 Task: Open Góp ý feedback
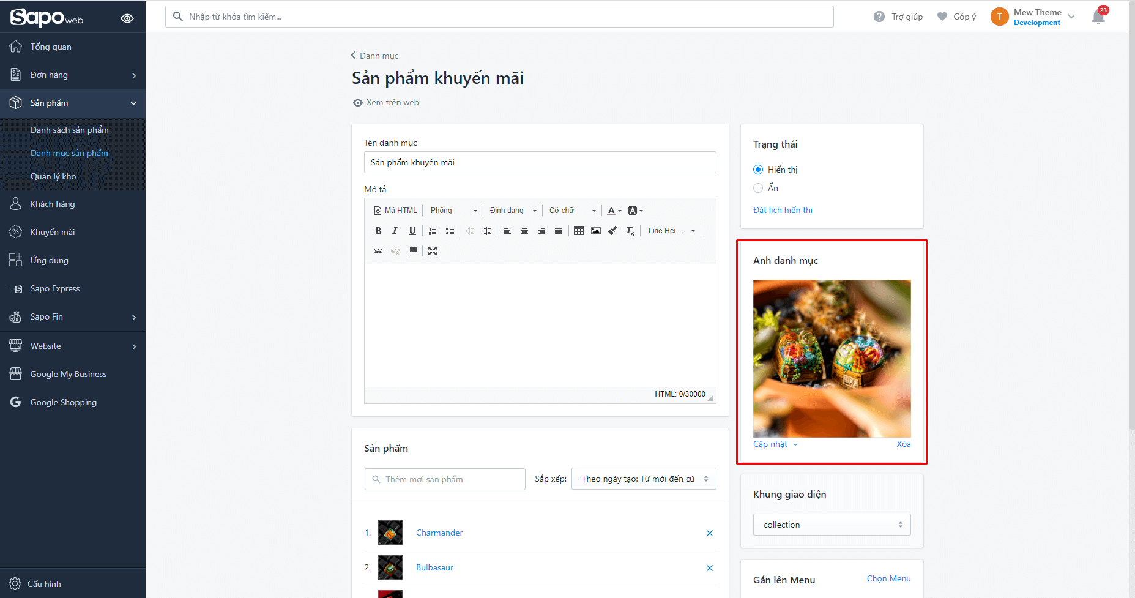[956, 17]
